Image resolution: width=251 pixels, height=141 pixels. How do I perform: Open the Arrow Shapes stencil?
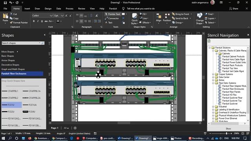(8, 60)
